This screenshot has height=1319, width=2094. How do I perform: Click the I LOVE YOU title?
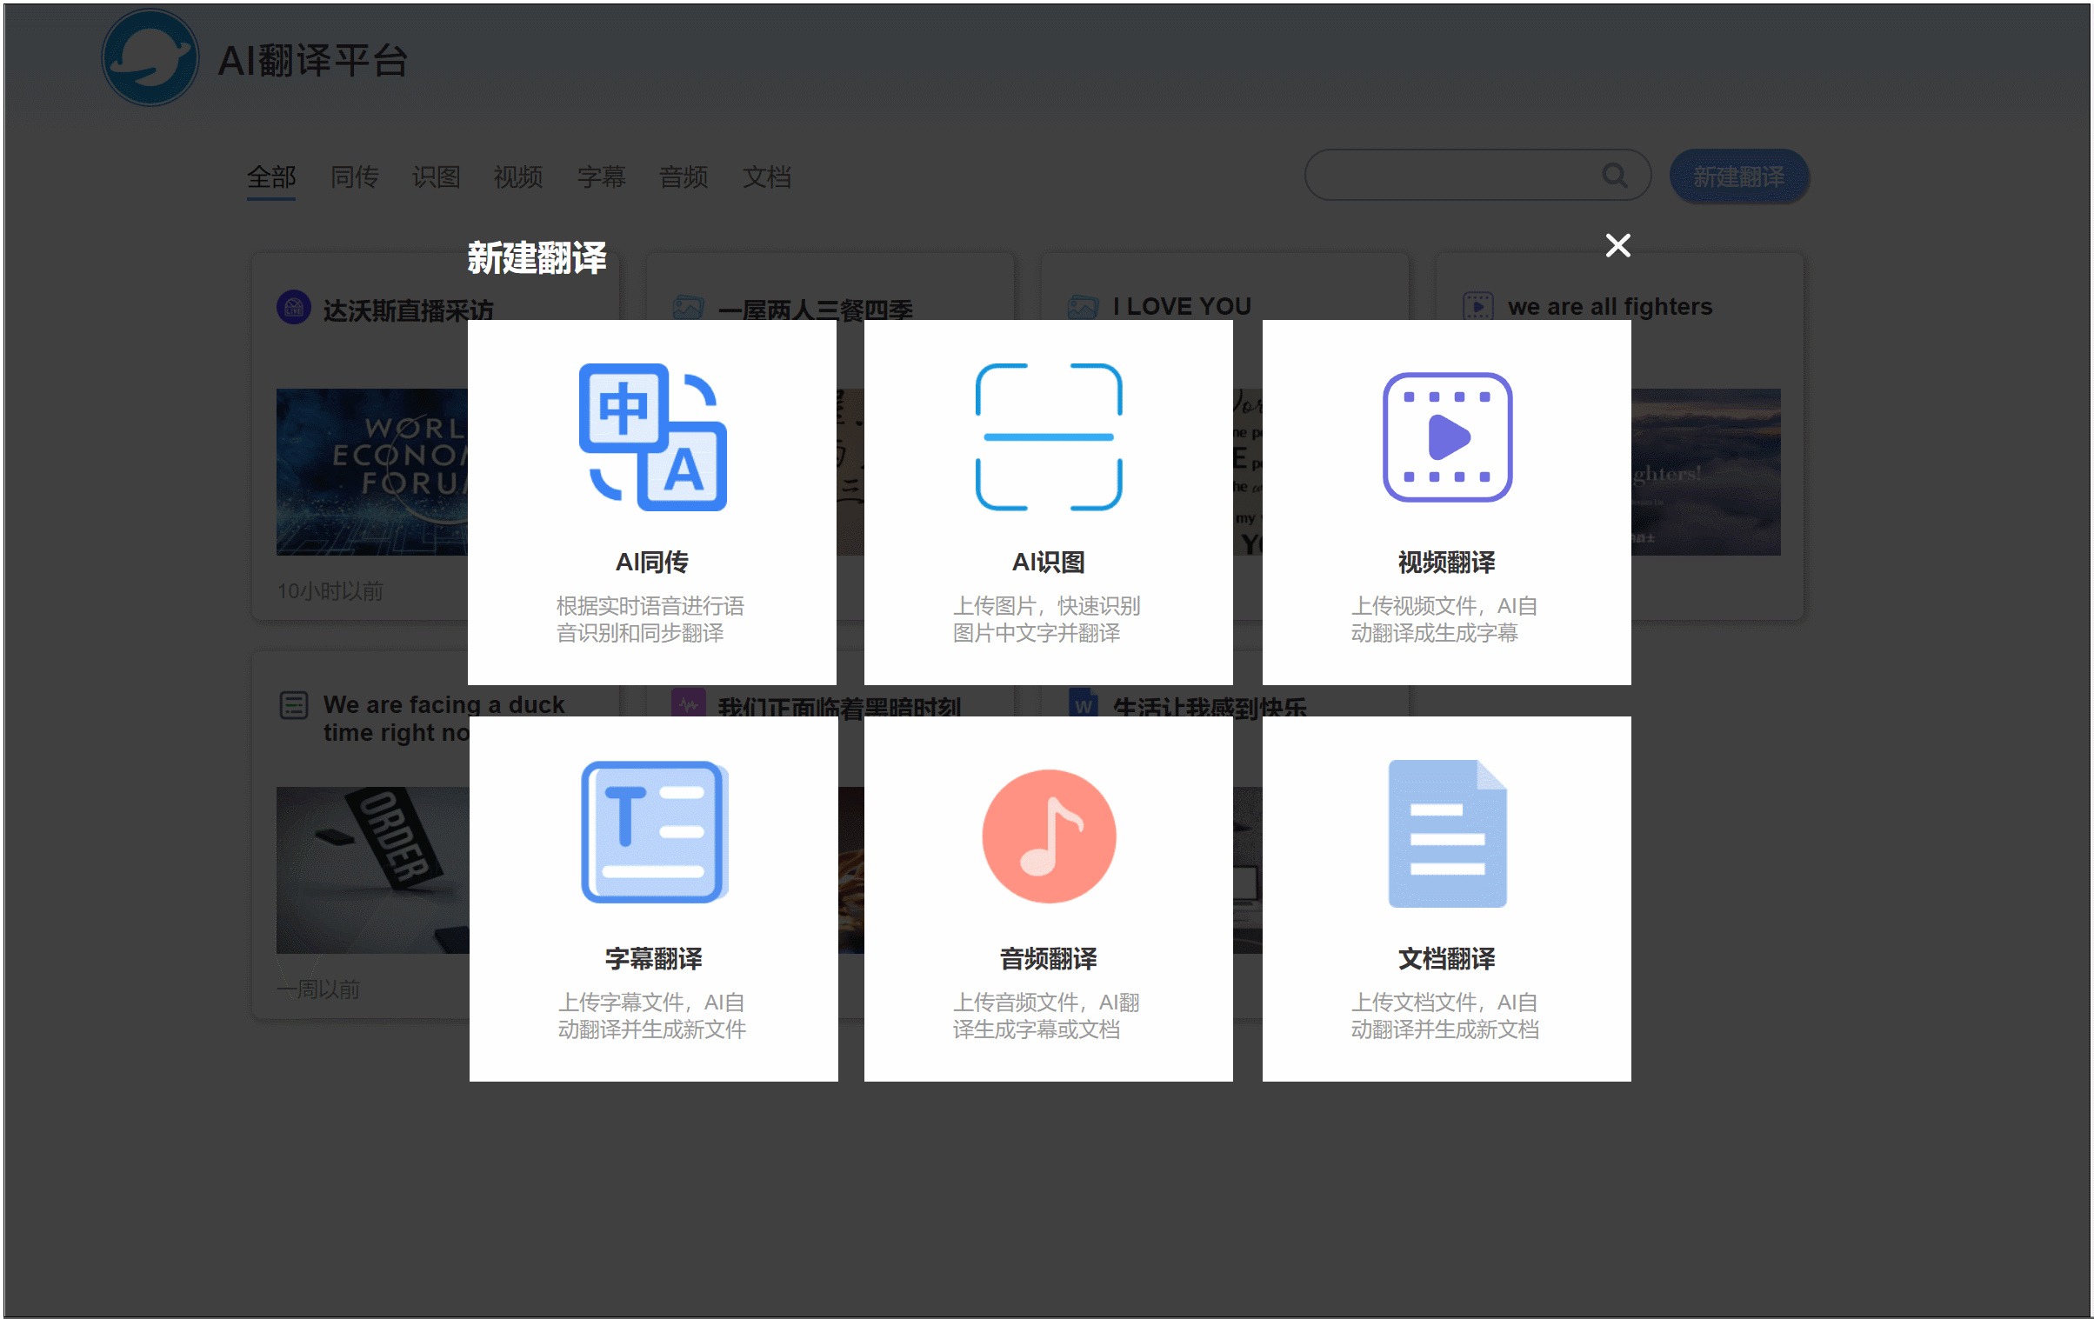point(1182,306)
